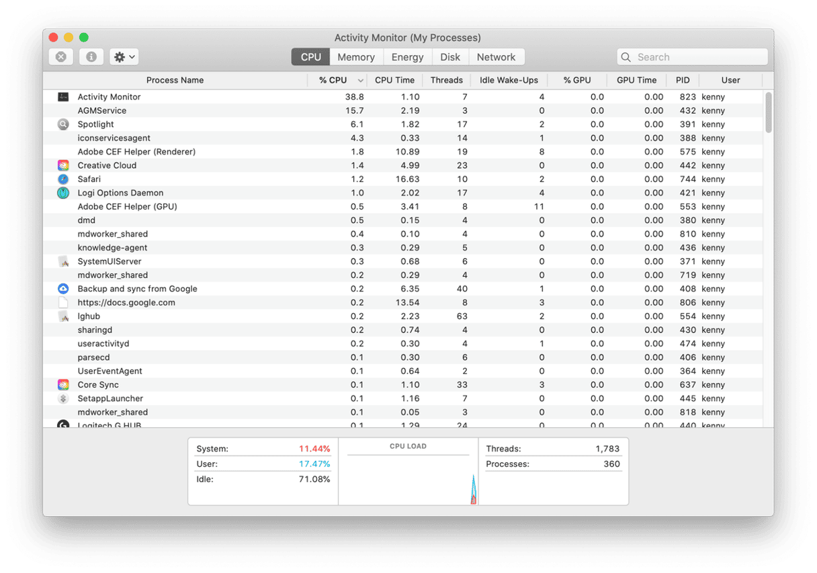
Task: Sort by CPU Time column
Action: [x=394, y=80]
